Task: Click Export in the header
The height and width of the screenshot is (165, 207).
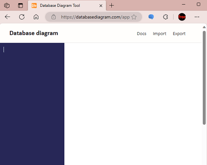Action: tap(179, 34)
